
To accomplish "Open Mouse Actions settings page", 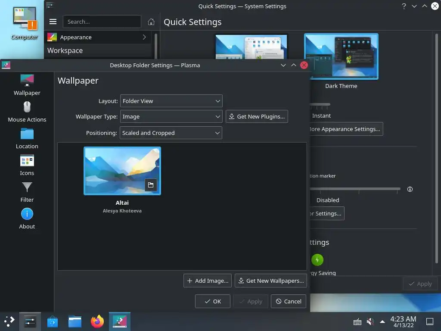I will (x=27, y=112).
